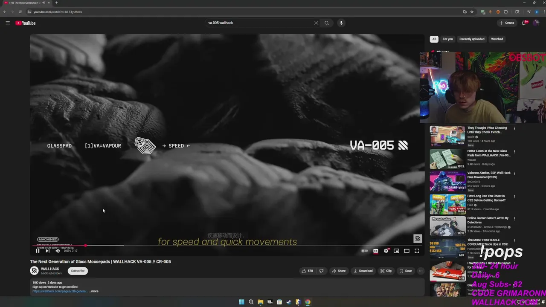Open a new browser tab
Image resolution: width=546 pixels, height=307 pixels.
pyautogui.click(x=56, y=3)
